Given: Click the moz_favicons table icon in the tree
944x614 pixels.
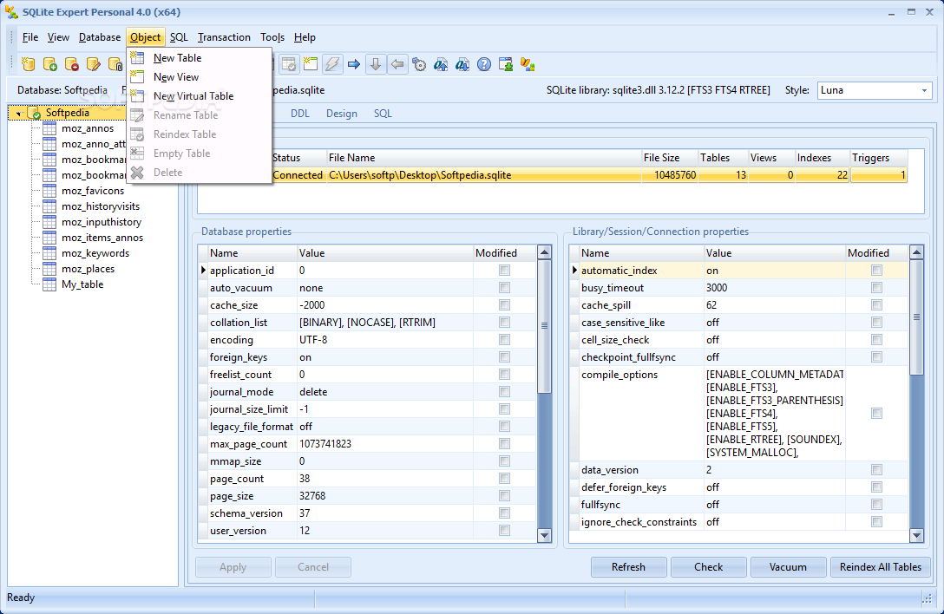Looking at the screenshot, I should [49, 191].
